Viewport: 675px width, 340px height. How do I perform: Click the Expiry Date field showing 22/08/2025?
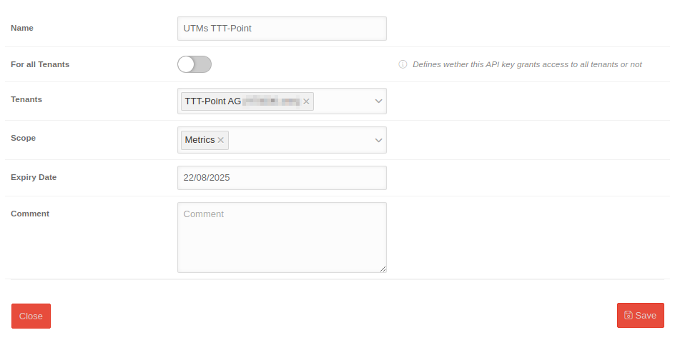pos(282,178)
